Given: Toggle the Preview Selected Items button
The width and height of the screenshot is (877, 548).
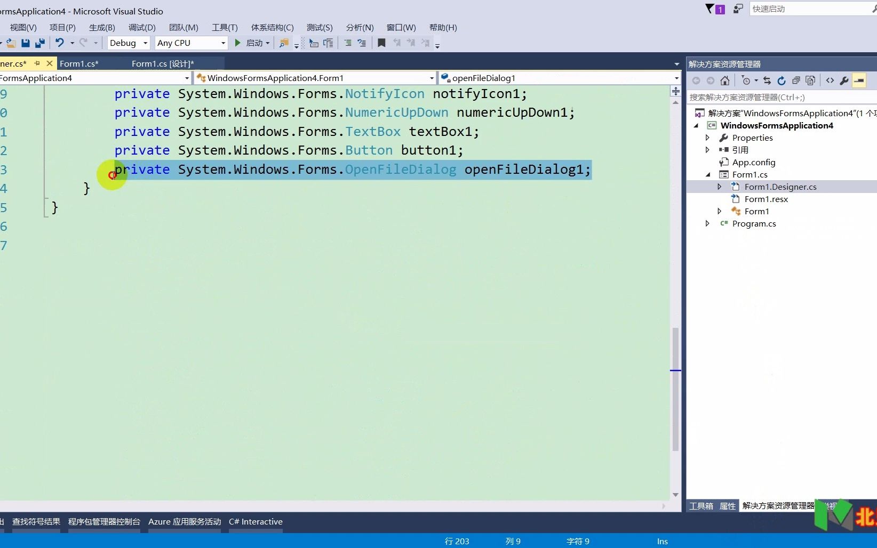Looking at the screenshot, I should (x=859, y=80).
